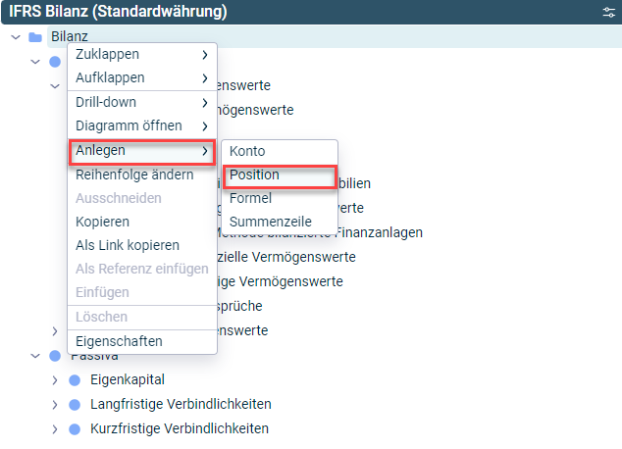This screenshot has width=622, height=449.
Task: Click the Bilanz folder icon
Action: click(35, 37)
